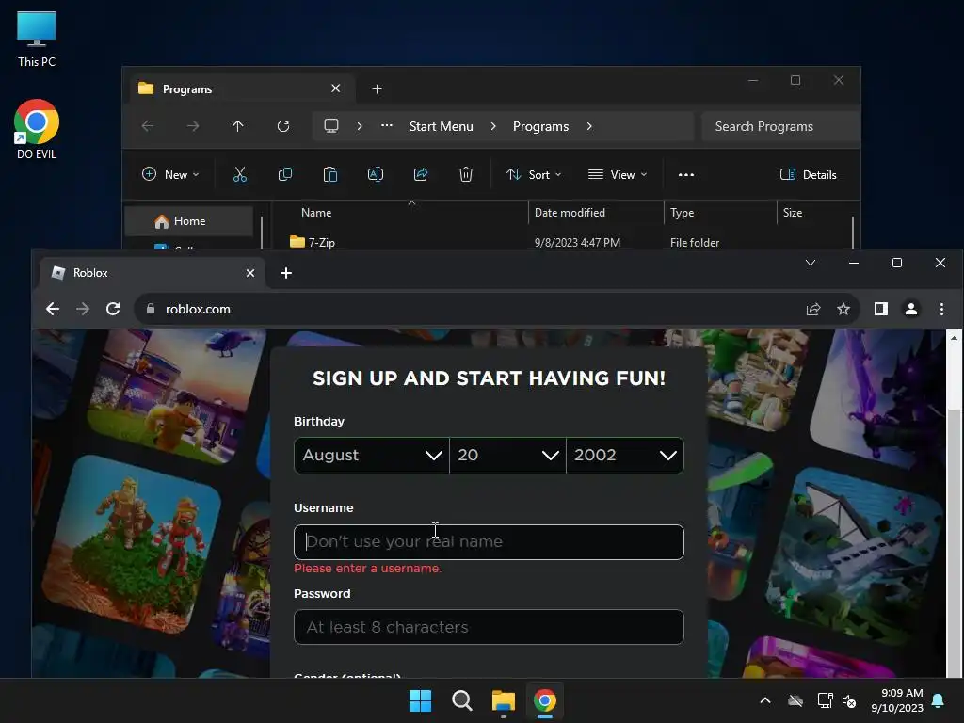
Task: Click the Username input field
Action: (x=489, y=541)
